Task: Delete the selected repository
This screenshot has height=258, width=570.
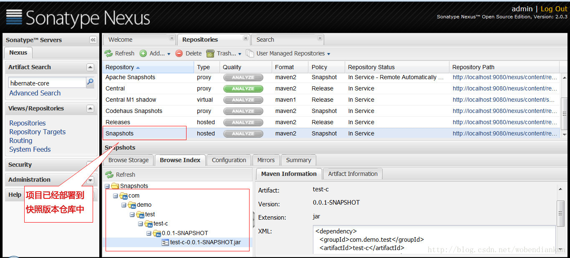Action: [x=189, y=53]
